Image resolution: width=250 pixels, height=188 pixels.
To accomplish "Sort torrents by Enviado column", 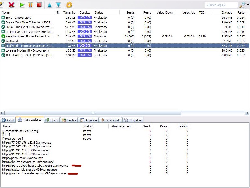I will 223,12.
